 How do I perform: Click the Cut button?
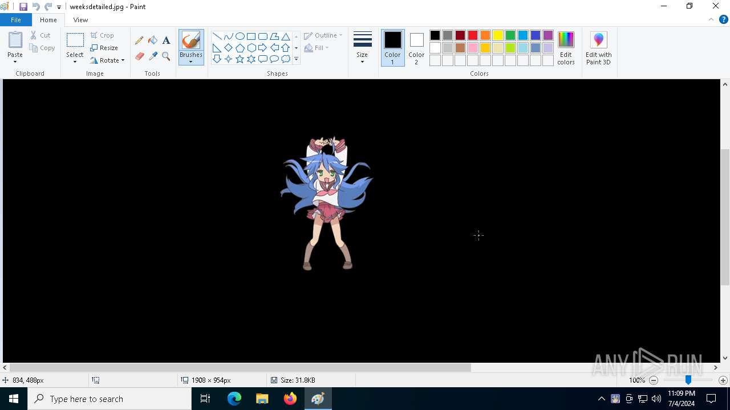point(40,35)
